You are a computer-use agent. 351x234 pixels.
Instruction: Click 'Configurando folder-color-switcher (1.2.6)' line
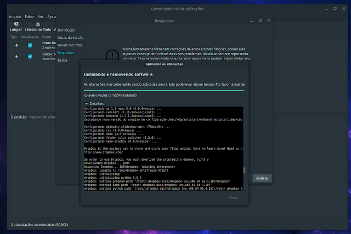123,138
